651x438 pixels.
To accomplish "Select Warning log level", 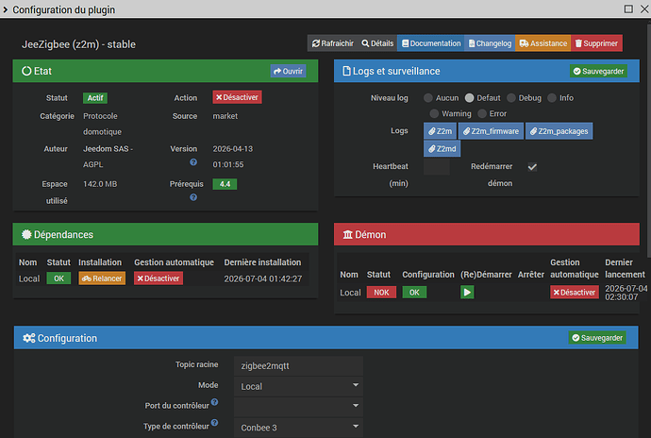I will 434,113.
